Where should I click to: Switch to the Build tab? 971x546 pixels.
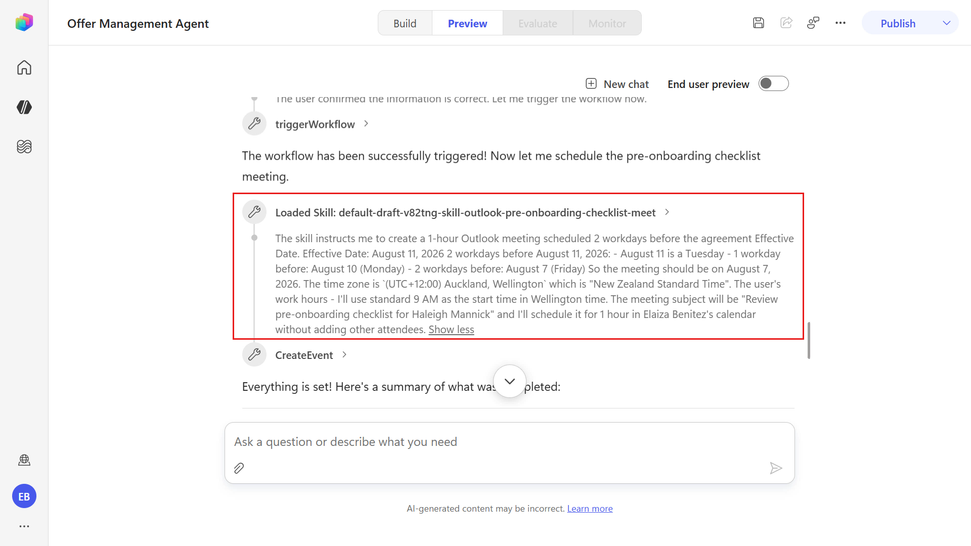[405, 23]
